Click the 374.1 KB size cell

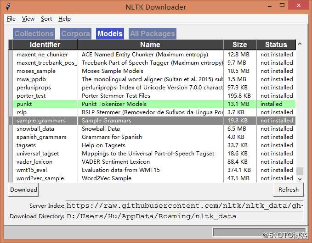(x=239, y=170)
